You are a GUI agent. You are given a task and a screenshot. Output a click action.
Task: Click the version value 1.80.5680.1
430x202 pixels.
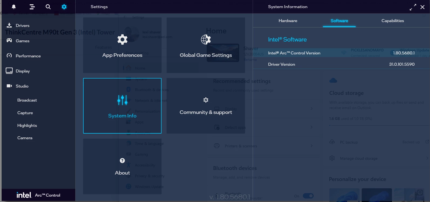point(404,53)
